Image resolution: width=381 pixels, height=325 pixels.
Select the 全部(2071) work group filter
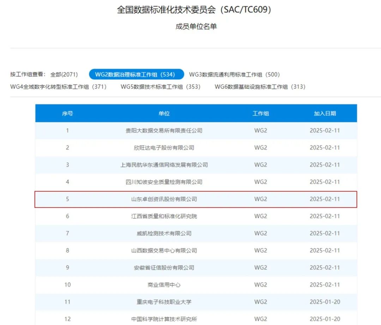[x=64, y=74]
